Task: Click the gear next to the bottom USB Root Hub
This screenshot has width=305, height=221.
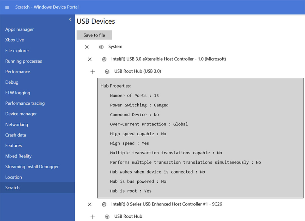Action: (x=107, y=216)
